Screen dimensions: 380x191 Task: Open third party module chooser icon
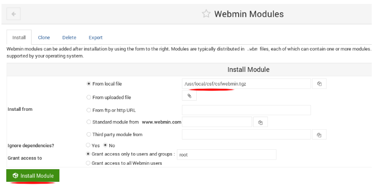tap(319, 135)
